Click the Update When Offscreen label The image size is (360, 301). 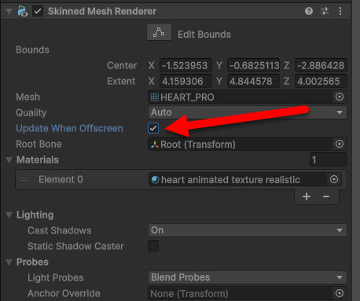69,128
